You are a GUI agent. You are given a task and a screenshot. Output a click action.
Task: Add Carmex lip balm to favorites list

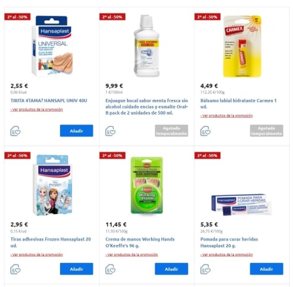pyautogui.click(x=205, y=131)
